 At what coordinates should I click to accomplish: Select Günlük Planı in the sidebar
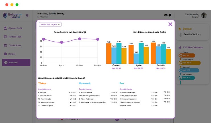(15, 45)
